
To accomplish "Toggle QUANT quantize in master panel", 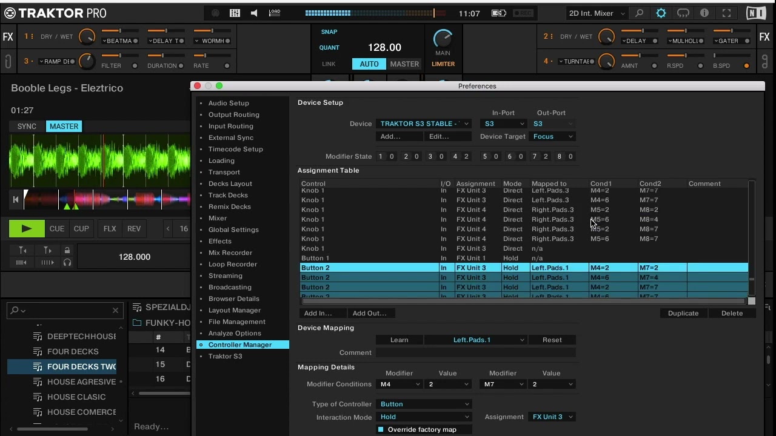I will (329, 48).
